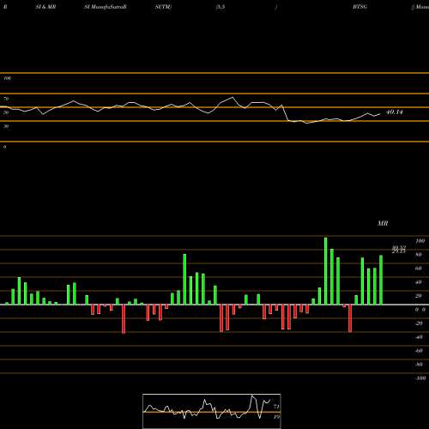Viewport: 429px width, 429px height.
Task: Select the deepest red bar before final rally
Action: tap(350, 318)
